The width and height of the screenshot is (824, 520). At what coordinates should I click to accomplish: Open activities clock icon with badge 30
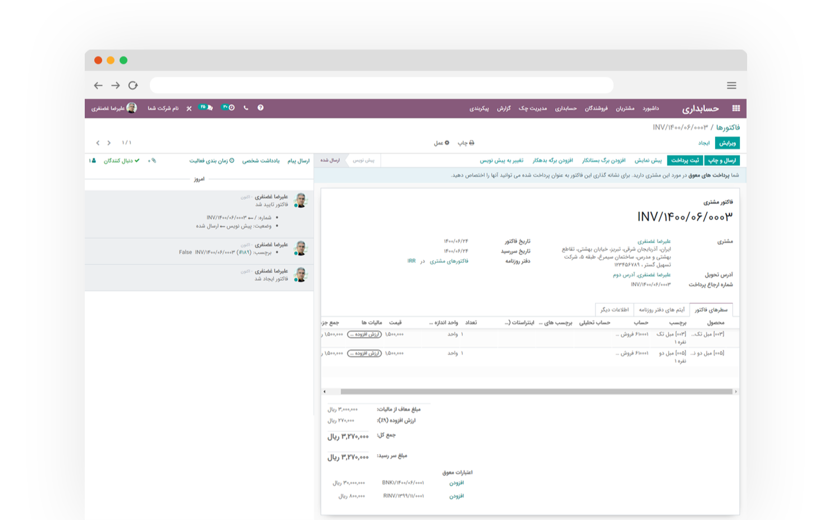pyautogui.click(x=228, y=107)
